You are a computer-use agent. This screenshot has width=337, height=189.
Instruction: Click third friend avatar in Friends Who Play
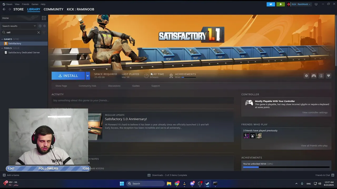[x=259, y=136]
